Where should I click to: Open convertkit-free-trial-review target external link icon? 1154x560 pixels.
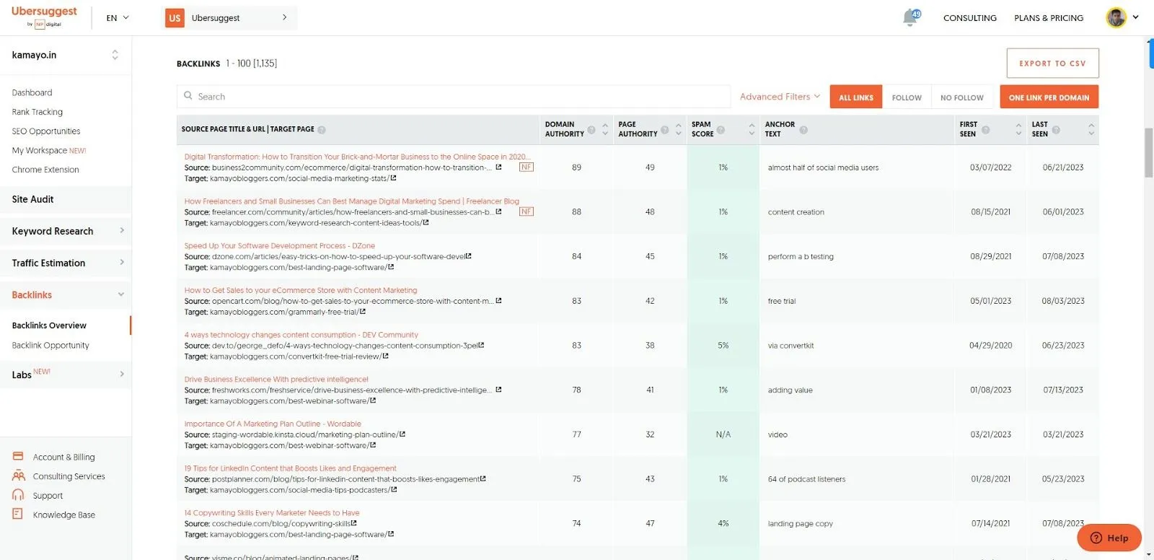(386, 356)
